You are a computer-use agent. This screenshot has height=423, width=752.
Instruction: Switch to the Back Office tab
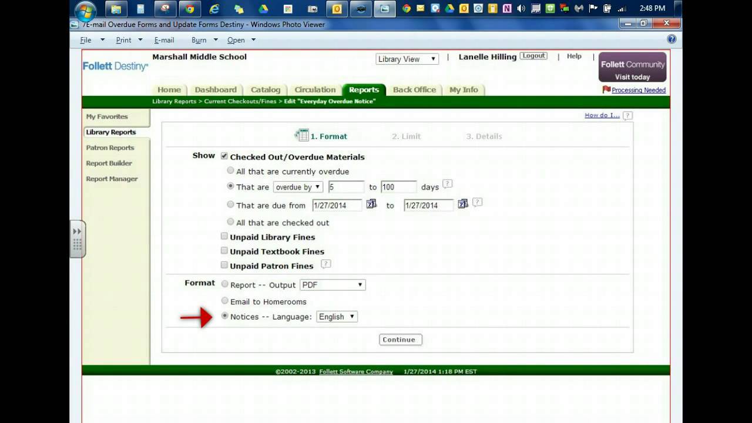[x=414, y=90]
